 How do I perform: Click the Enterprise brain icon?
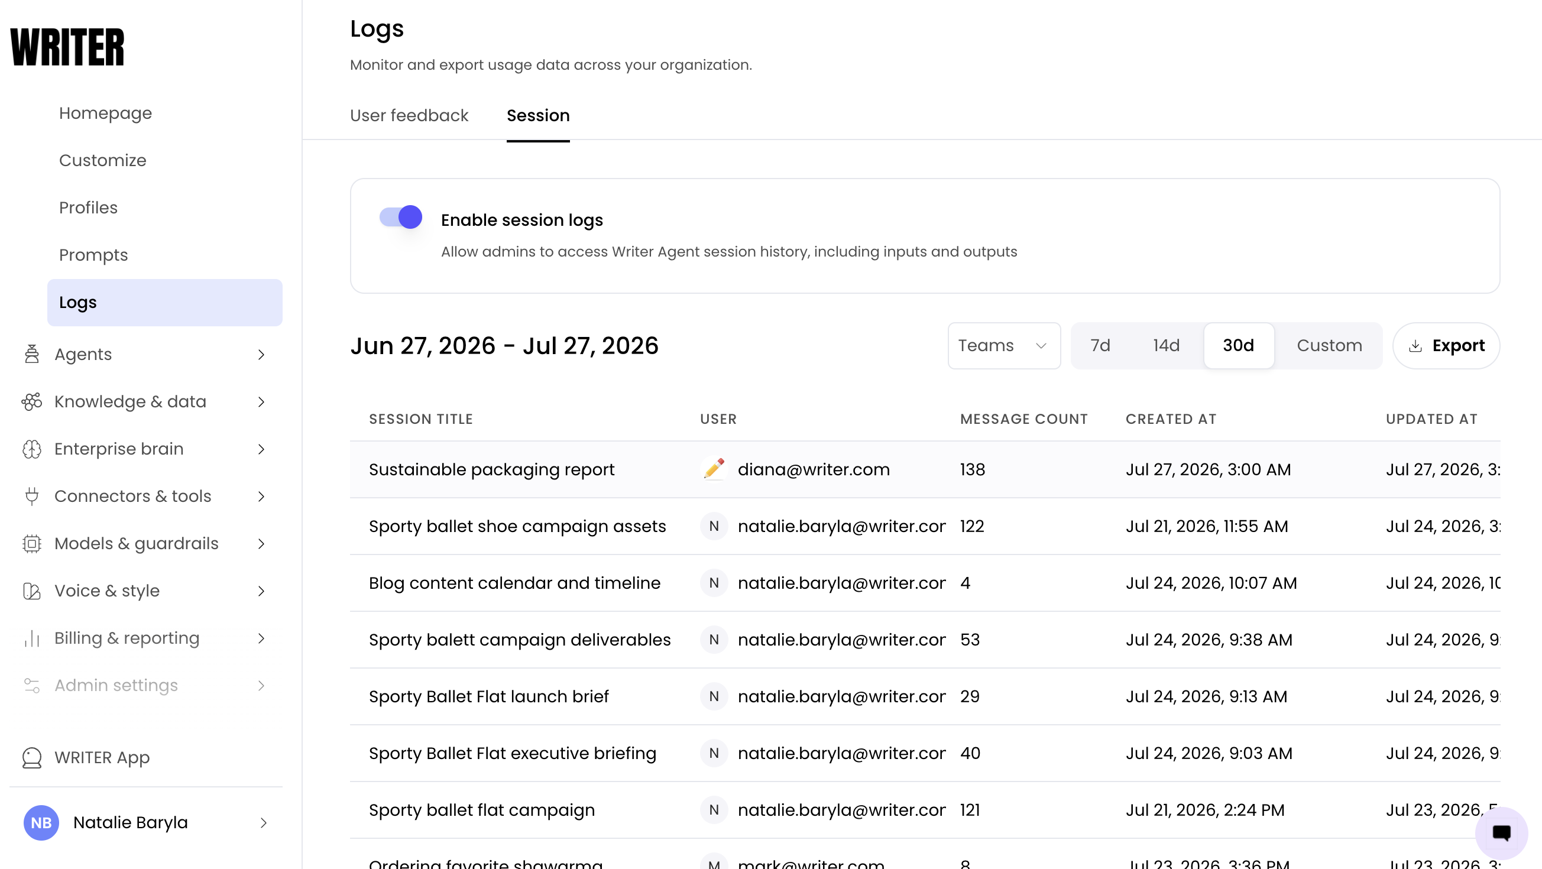click(x=32, y=449)
